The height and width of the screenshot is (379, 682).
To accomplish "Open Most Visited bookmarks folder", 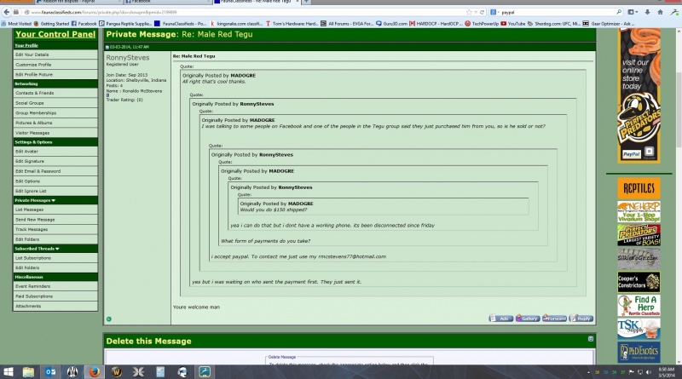I will point(16,24).
